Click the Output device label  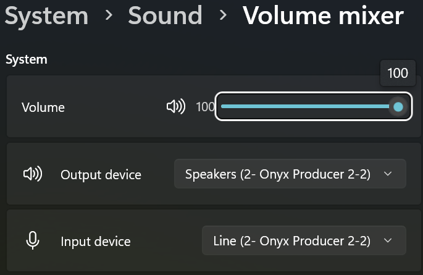point(101,175)
